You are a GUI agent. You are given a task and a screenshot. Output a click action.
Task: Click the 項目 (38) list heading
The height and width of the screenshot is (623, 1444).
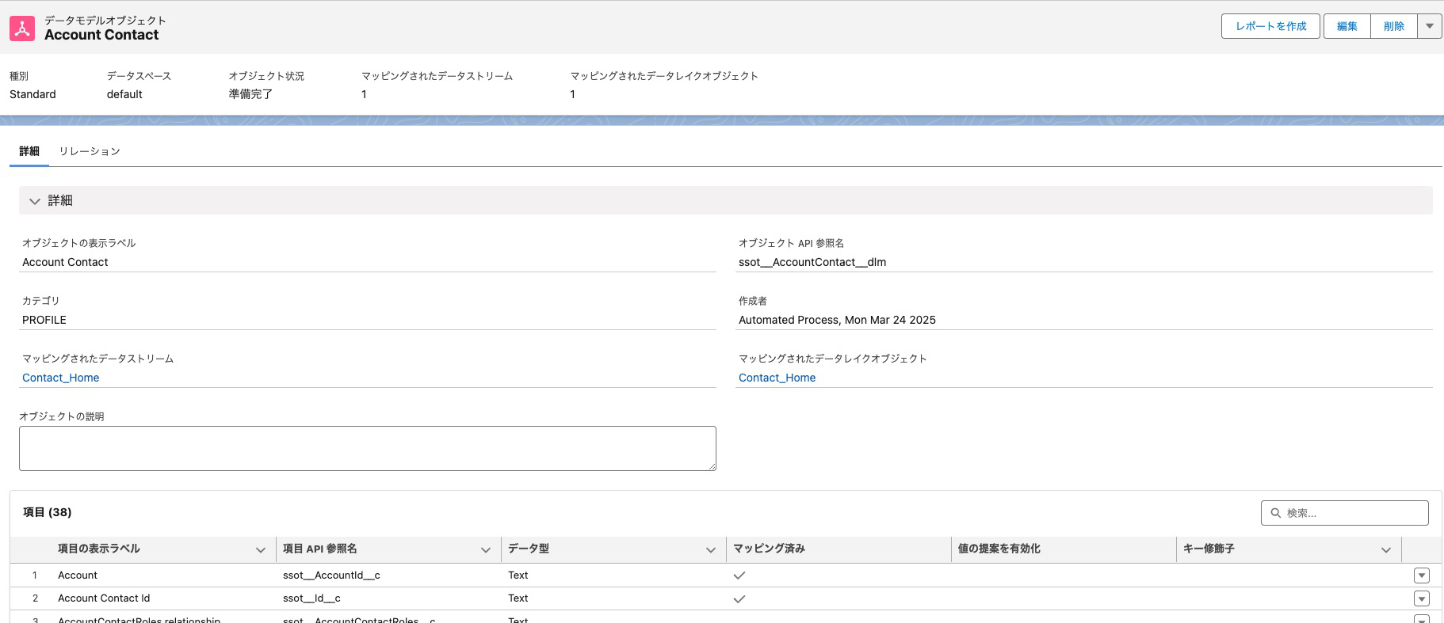48,512
